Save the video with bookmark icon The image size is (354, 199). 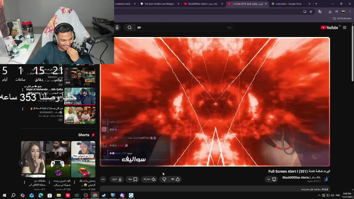click(133, 179)
